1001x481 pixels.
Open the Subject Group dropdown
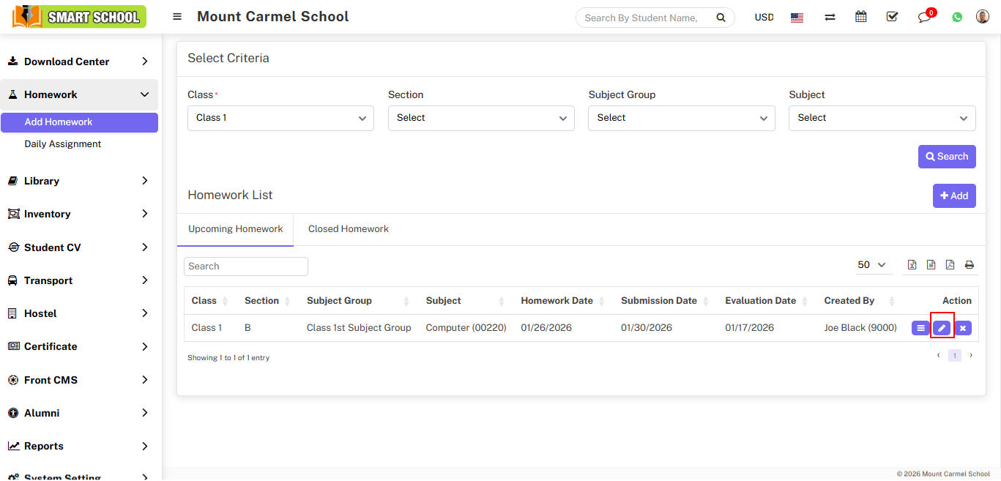(x=681, y=118)
